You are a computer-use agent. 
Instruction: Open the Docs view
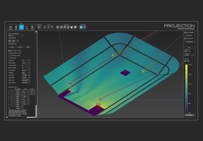click(x=32, y=27)
